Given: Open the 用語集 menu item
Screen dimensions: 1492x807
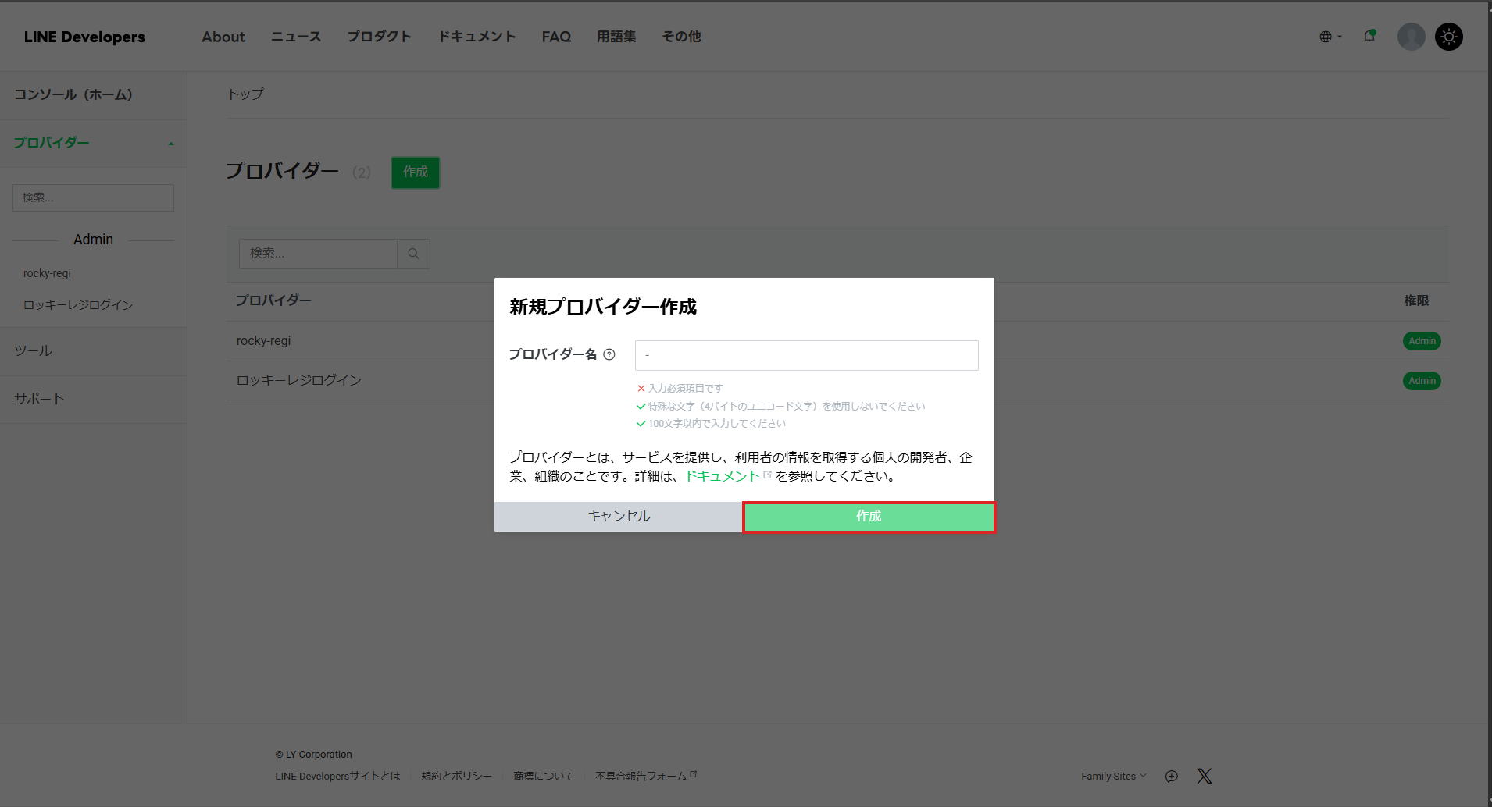Looking at the screenshot, I should 616,37.
